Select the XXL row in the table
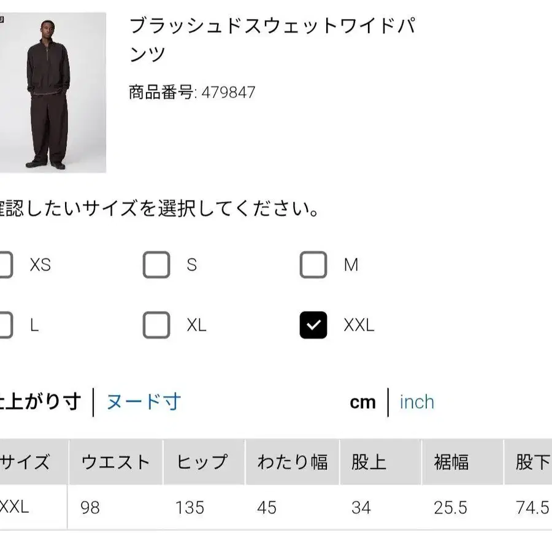Viewport: 552px width, 552px height. pos(17,508)
